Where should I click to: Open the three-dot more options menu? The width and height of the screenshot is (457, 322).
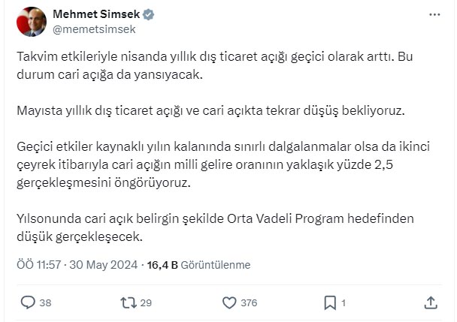[434, 14]
